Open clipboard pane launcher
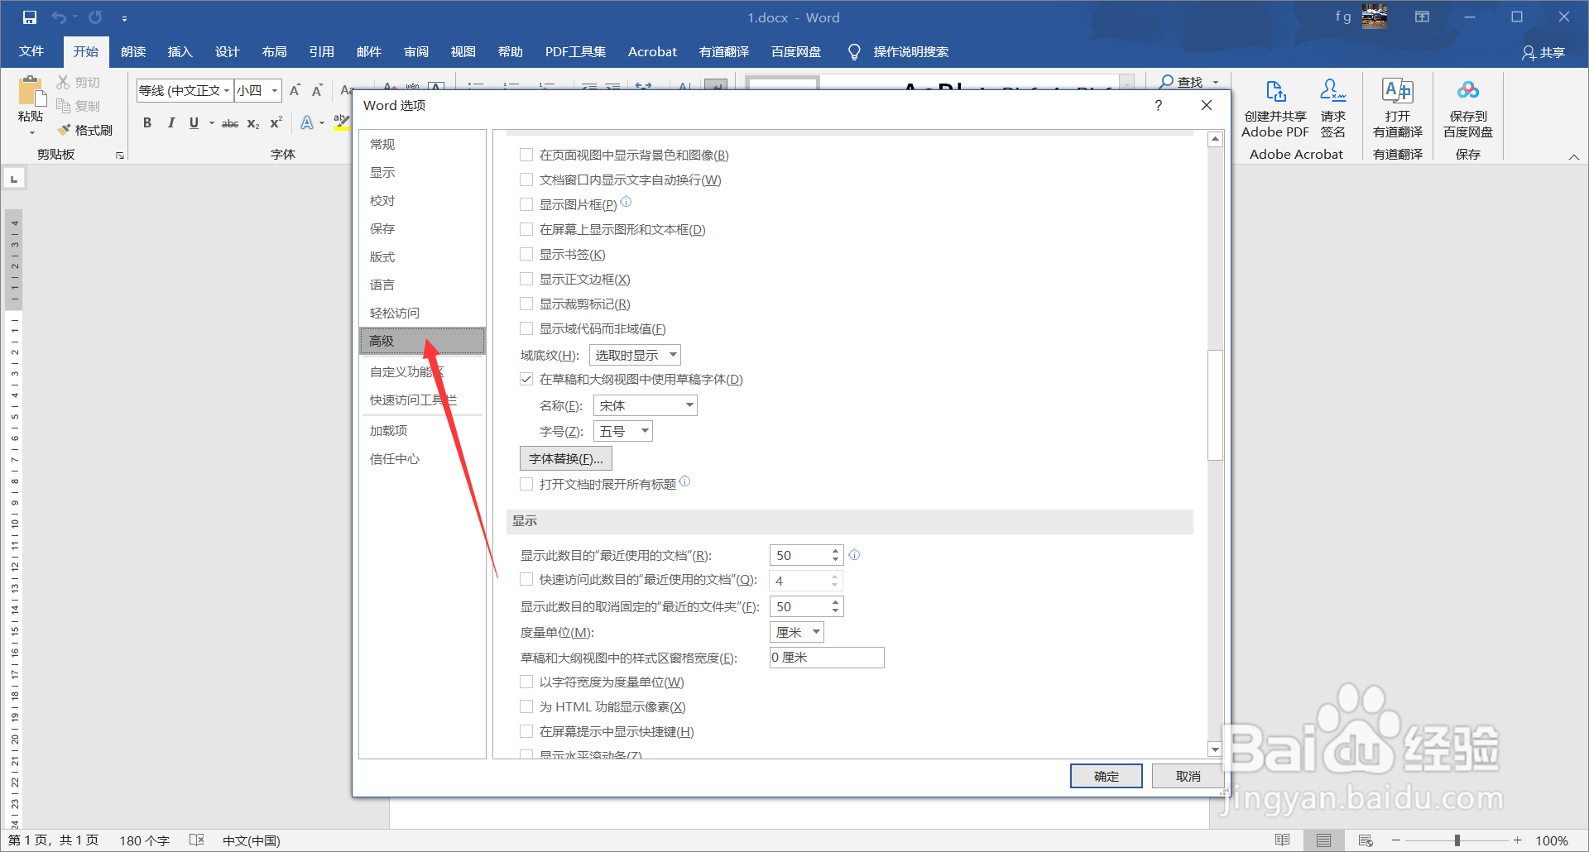This screenshot has width=1589, height=852. (120, 156)
